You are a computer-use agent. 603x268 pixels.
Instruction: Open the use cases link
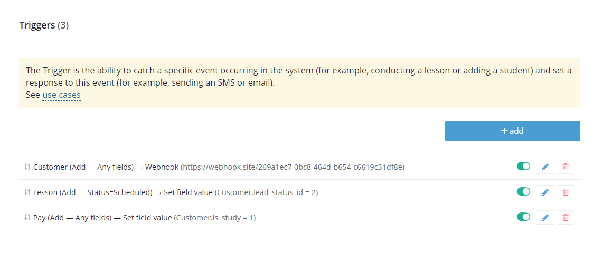coord(61,95)
